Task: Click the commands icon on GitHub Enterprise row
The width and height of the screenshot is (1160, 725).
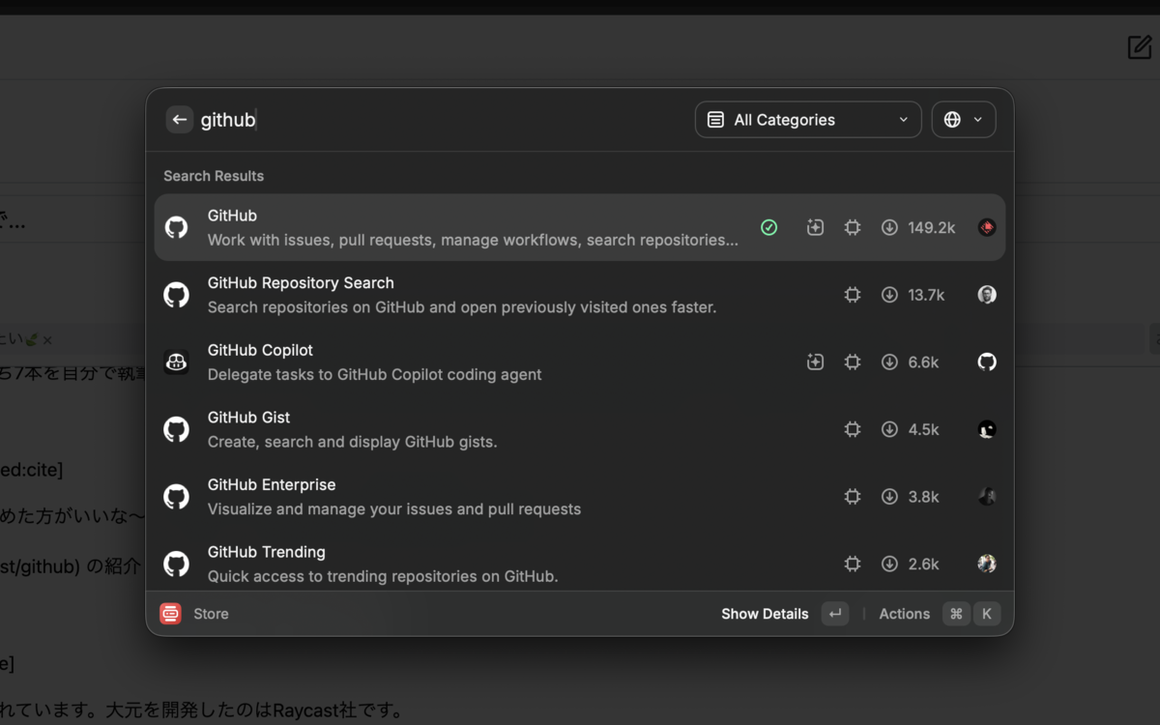Action: [x=852, y=496]
